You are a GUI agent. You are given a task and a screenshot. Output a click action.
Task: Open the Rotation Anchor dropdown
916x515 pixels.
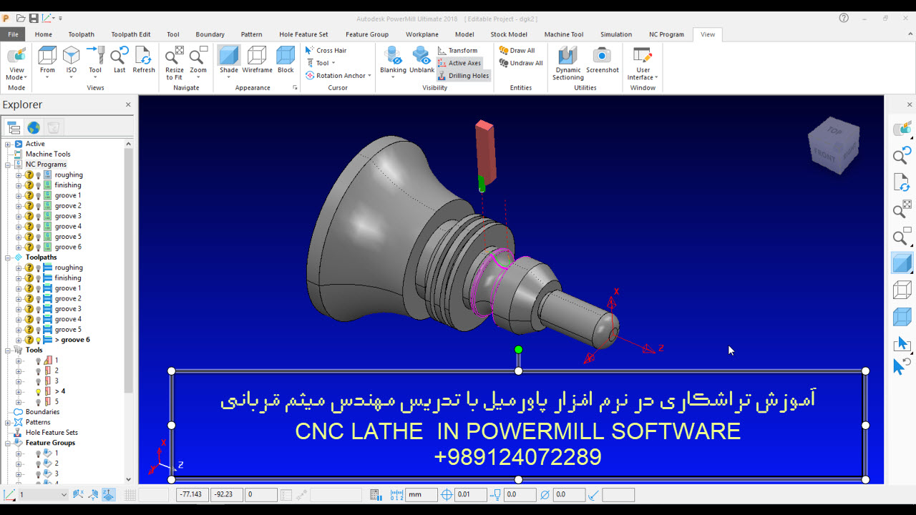point(369,76)
